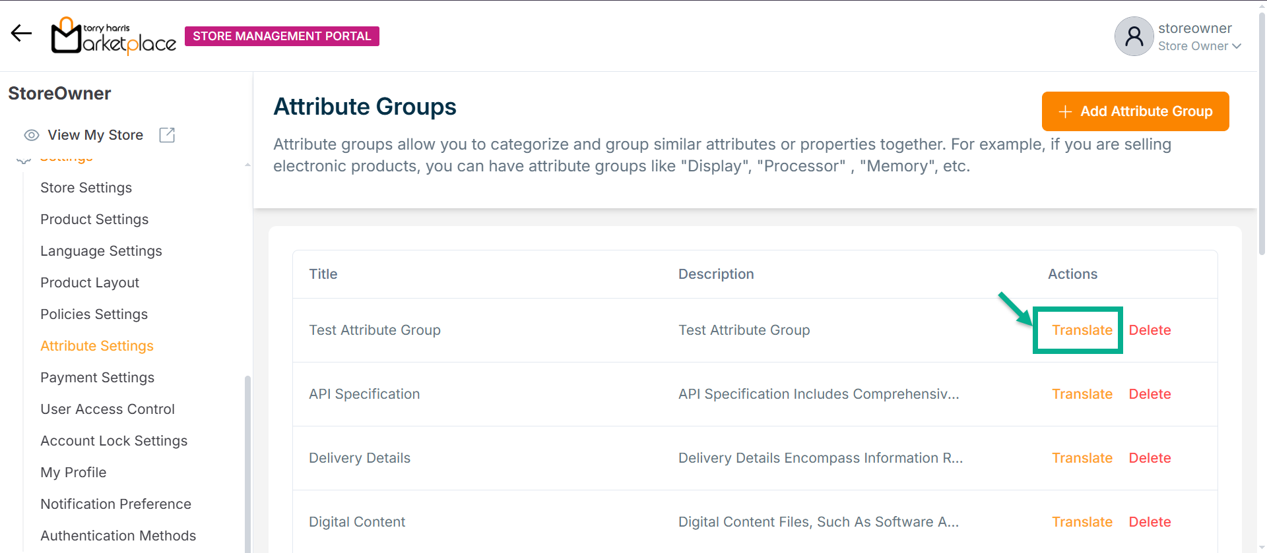Click the storeowner avatar icon
Image resolution: width=1267 pixels, height=553 pixels.
point(1133,36)
